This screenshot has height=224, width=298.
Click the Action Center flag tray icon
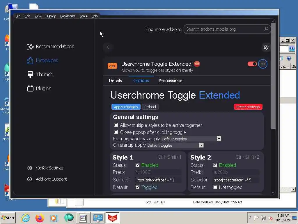[x=256, y=218]
